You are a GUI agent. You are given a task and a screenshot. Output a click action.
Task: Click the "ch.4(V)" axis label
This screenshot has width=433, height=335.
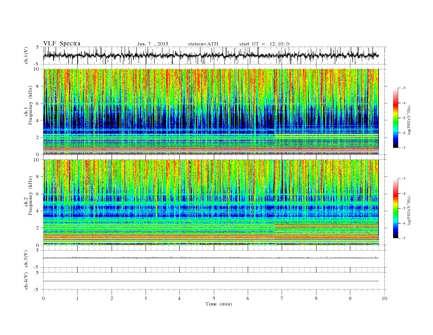pyautogui.click(x=26, y=281)
